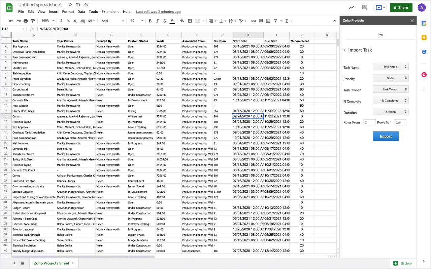
Task: Star the Untitled spreadsheet document
Action: tap(70, 5)
